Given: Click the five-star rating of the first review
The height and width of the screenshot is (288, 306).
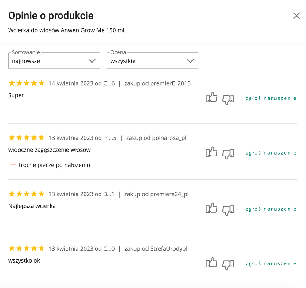Looking at the screenshot, I should (x=27, y=83).
